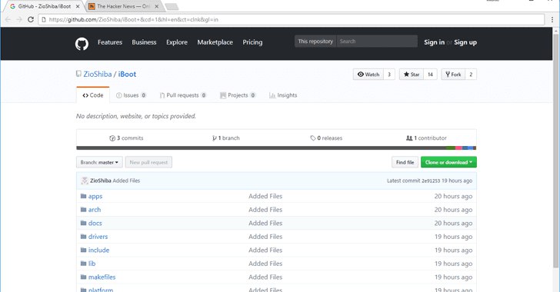This screenshot has height=292, width=560.
Task: Open the 1 branch link
Action: pyautogui.click(x=225, y=138)
